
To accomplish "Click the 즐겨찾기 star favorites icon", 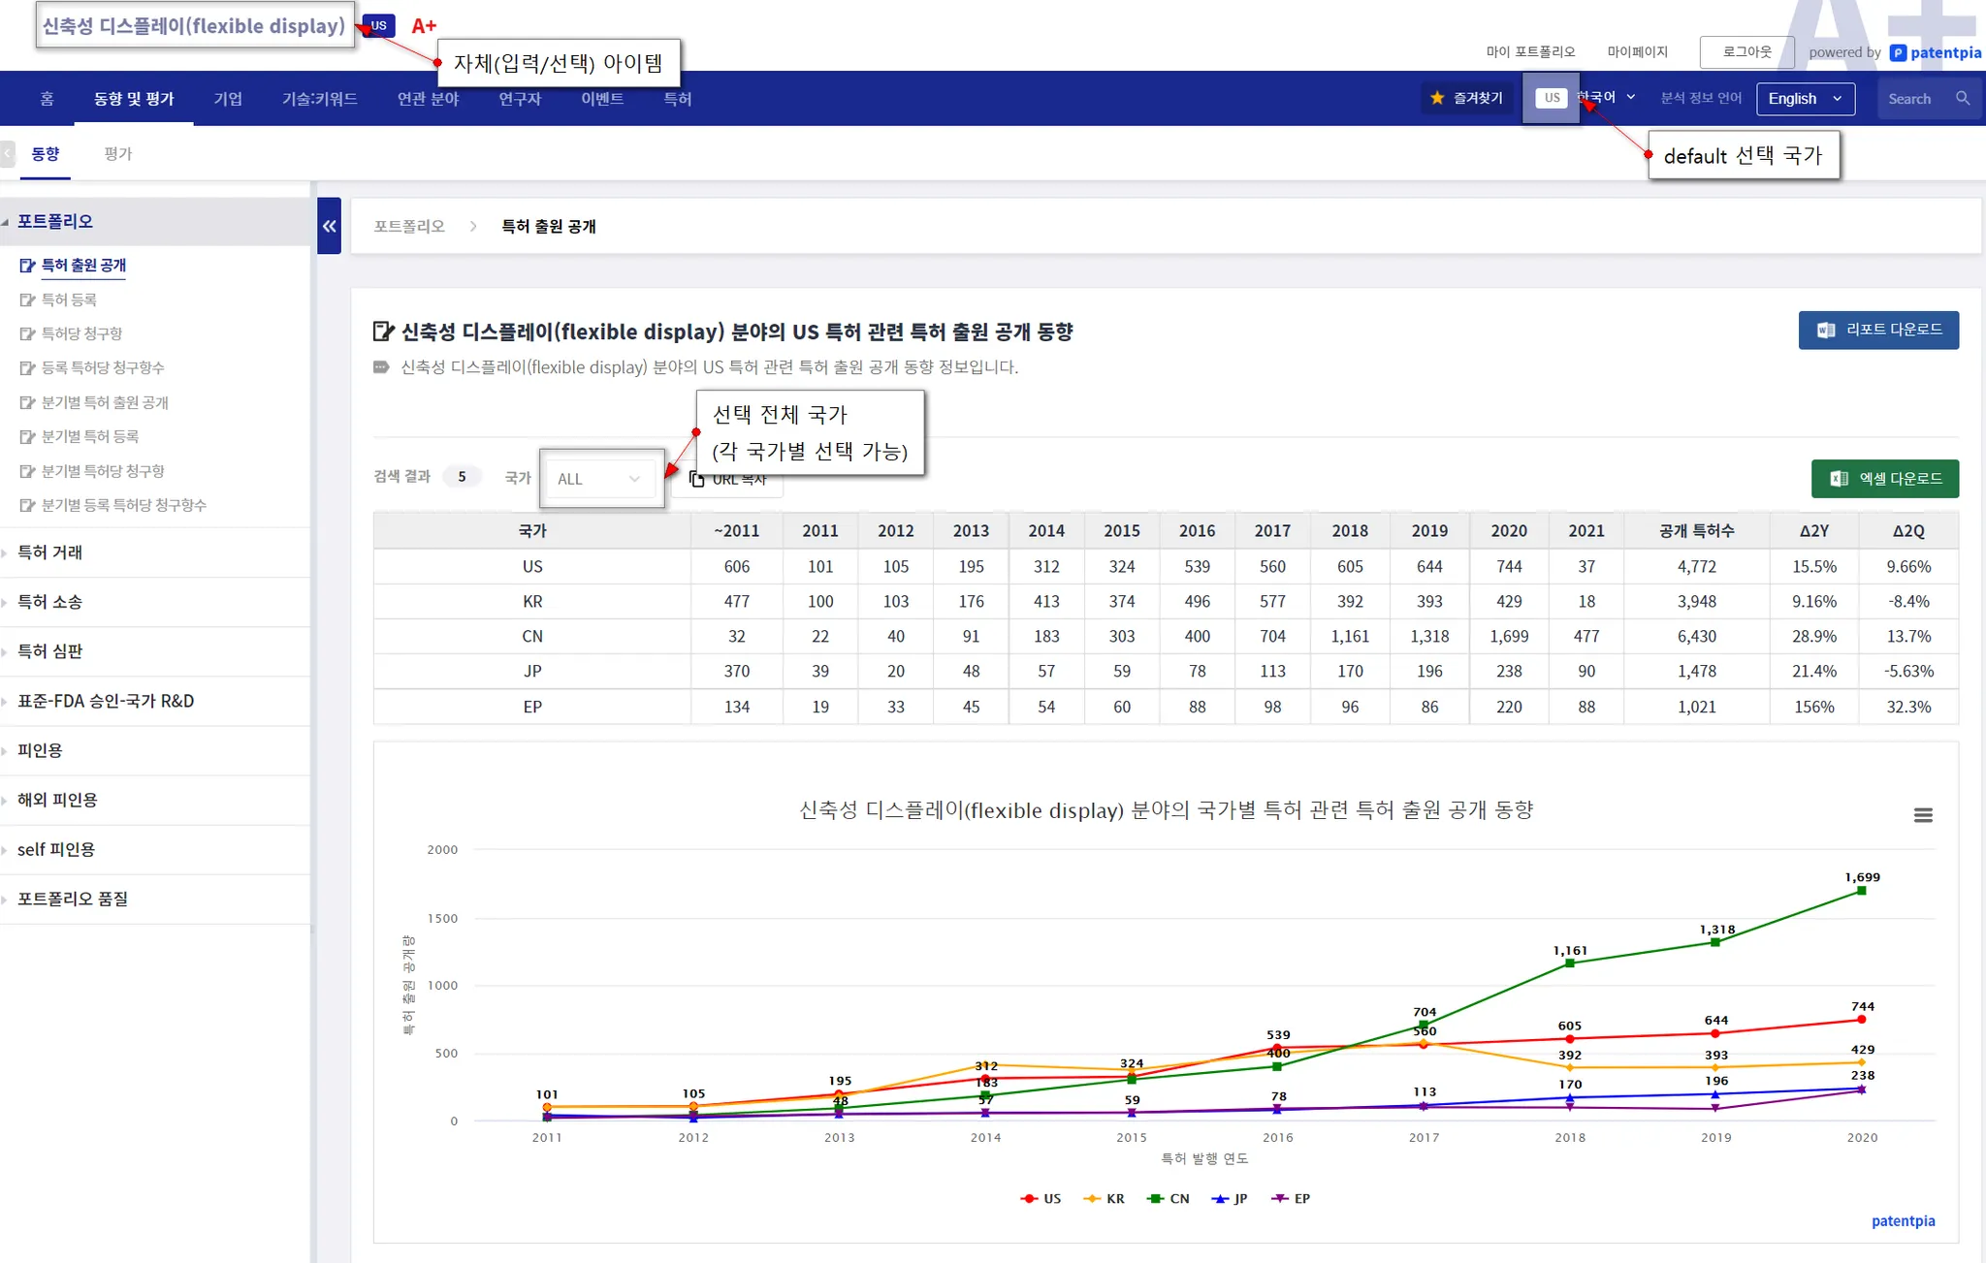I will click(1437, 98).
